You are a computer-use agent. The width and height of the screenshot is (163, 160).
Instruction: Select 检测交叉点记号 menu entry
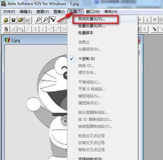pos(103,136)
